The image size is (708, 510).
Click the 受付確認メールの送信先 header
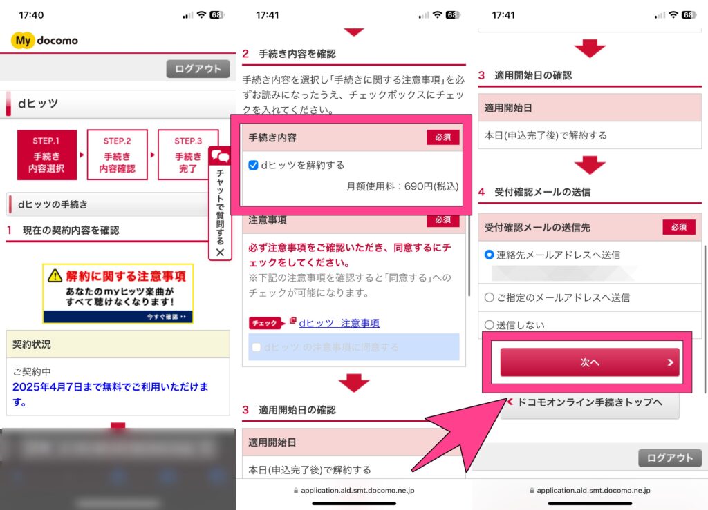tap(590, 227)
